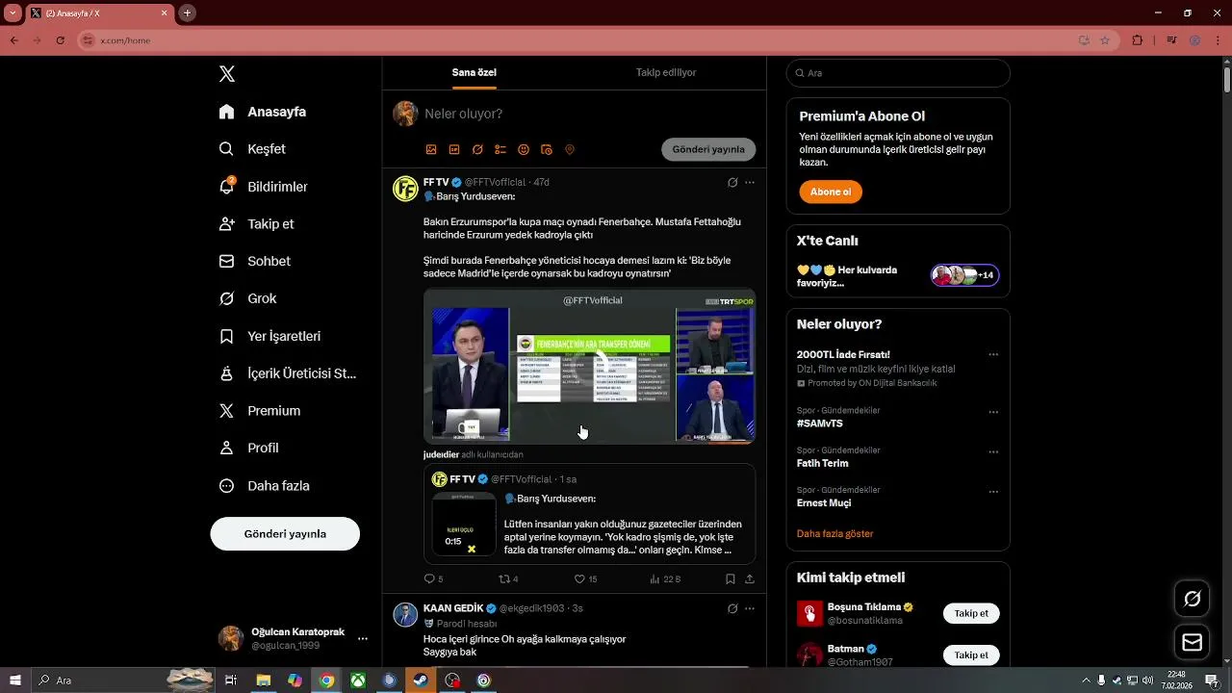
Task: View analytics of the FF TV post
Action: click(x=665, y=579)
